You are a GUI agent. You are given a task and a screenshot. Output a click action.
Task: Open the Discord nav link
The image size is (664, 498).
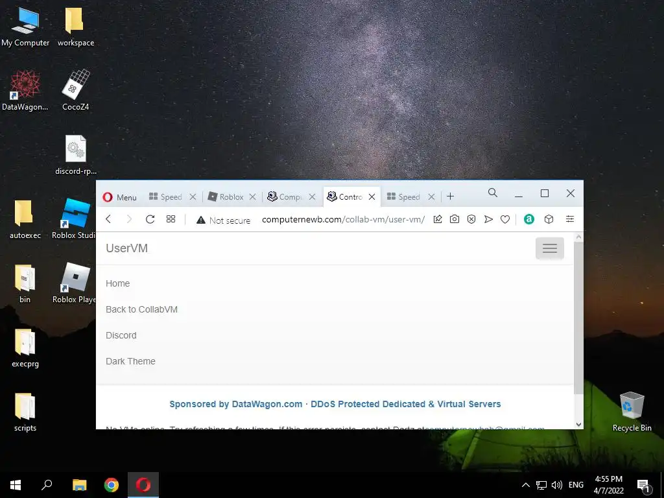click(121, 335)
